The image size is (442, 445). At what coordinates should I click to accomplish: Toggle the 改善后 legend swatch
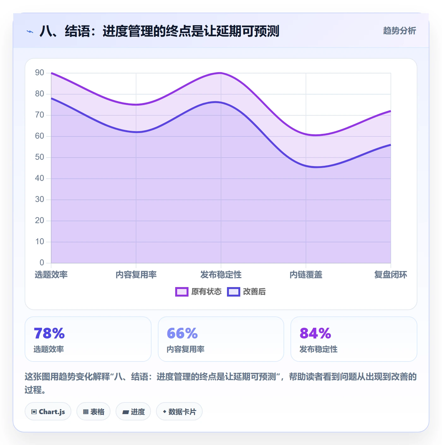[234, 292]
